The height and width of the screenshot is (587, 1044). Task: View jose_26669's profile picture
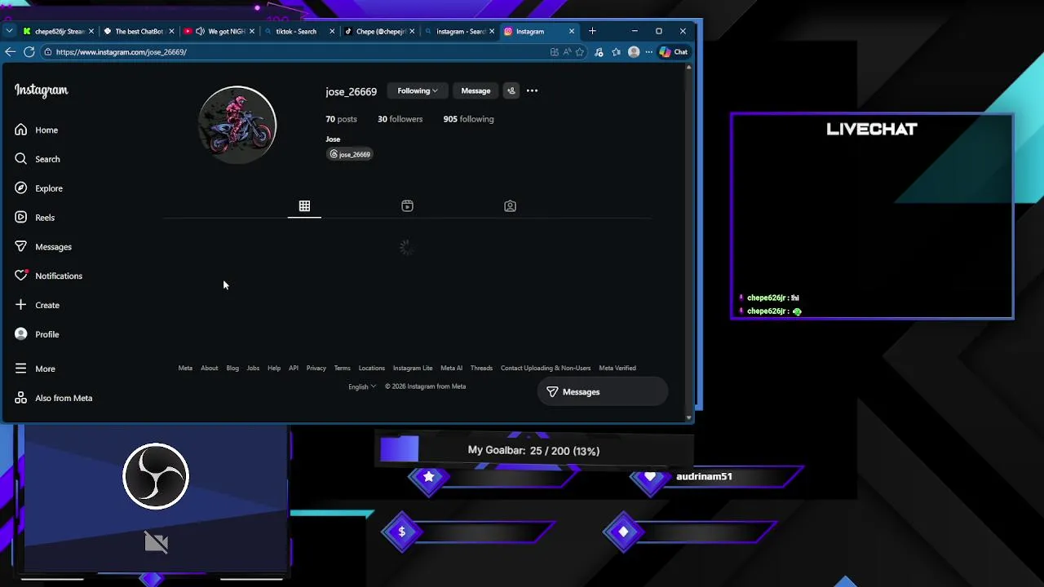click(237, 125)
